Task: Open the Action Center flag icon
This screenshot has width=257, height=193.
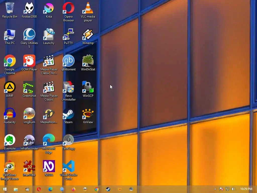Action: point(221,189)
